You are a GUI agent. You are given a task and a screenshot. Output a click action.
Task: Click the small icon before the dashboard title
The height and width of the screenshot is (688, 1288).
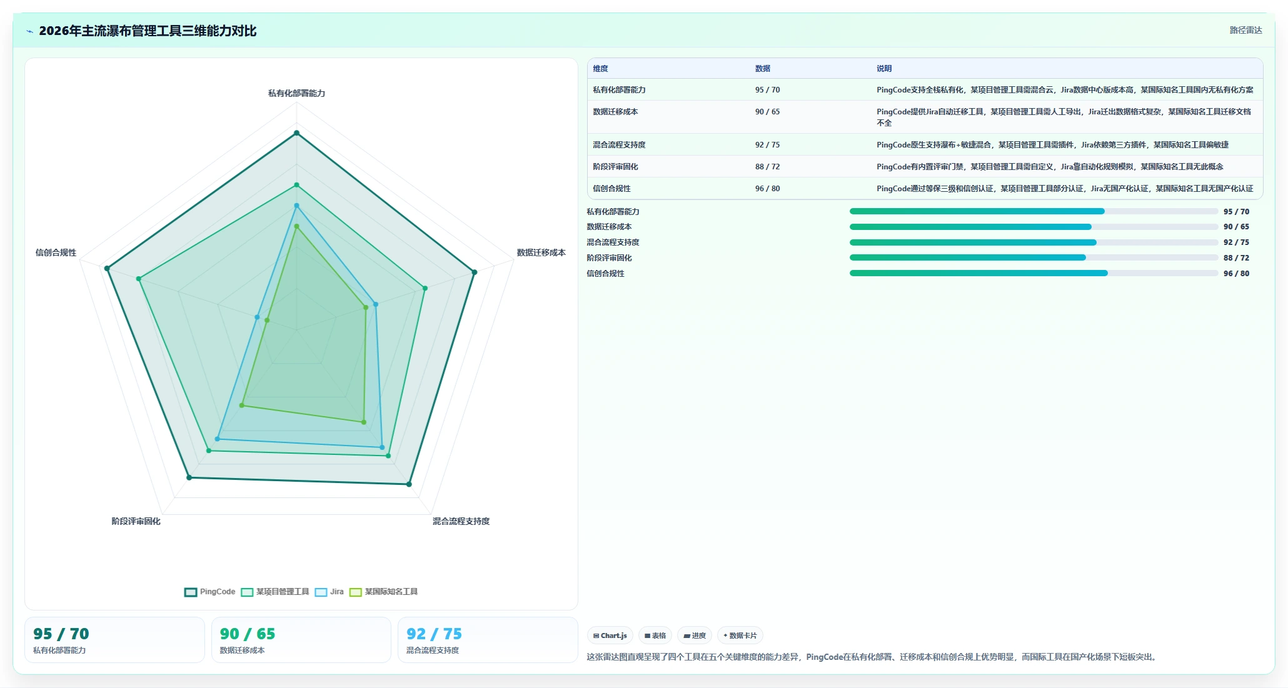(29, 31)
